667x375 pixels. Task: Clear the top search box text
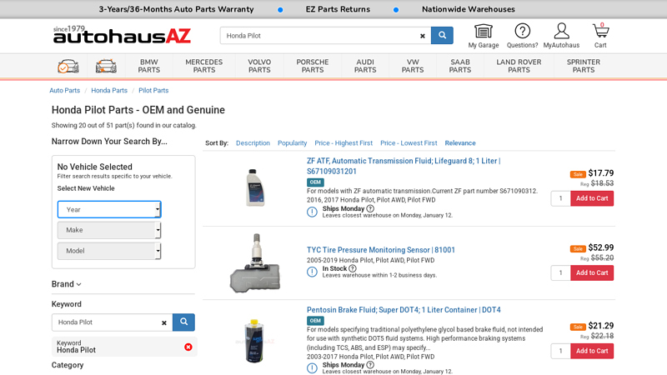pyautogui.click(x=422, y=36)
